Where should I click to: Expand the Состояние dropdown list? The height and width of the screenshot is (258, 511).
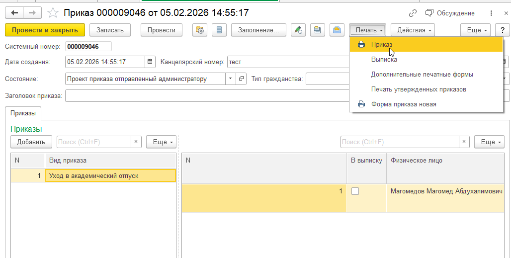230,79
